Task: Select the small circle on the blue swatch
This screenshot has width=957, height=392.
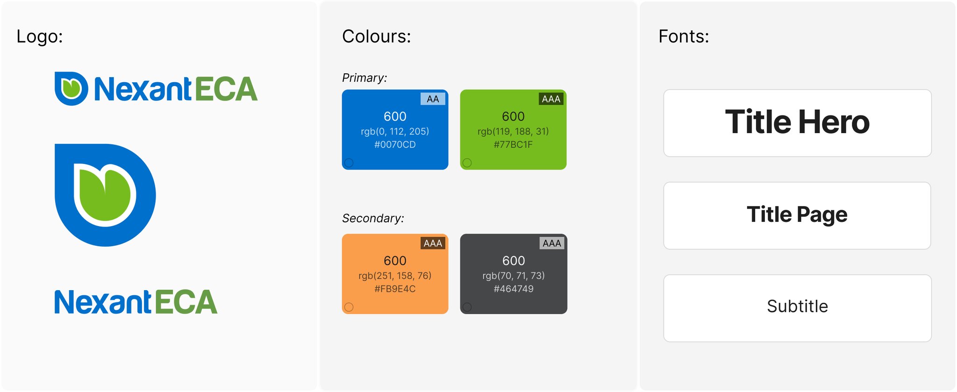Action: click(x=349, y=163)
